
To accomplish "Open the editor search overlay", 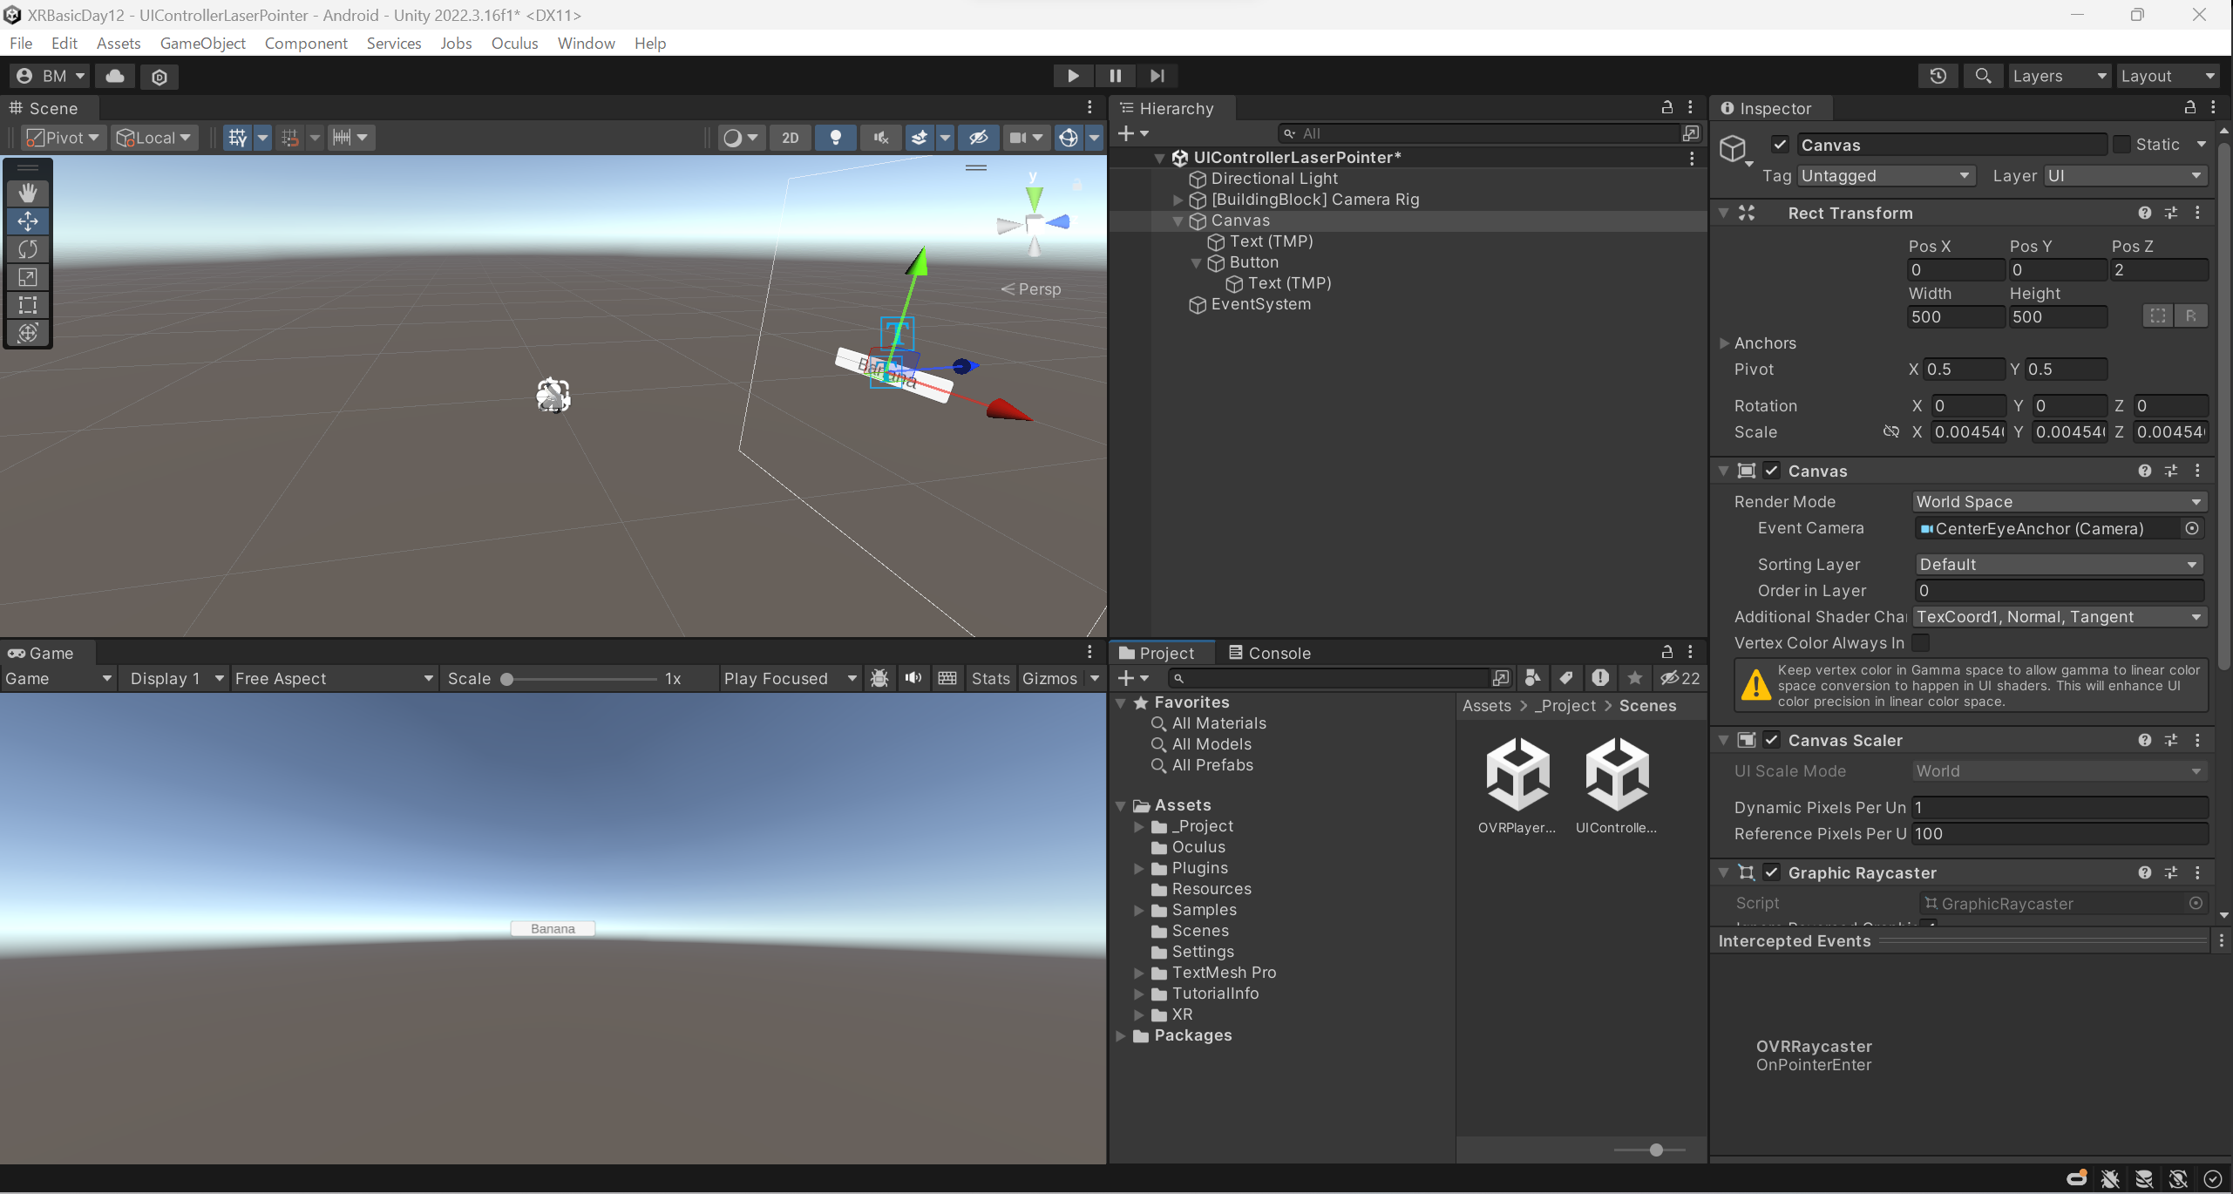I will tap(1982, 76).
